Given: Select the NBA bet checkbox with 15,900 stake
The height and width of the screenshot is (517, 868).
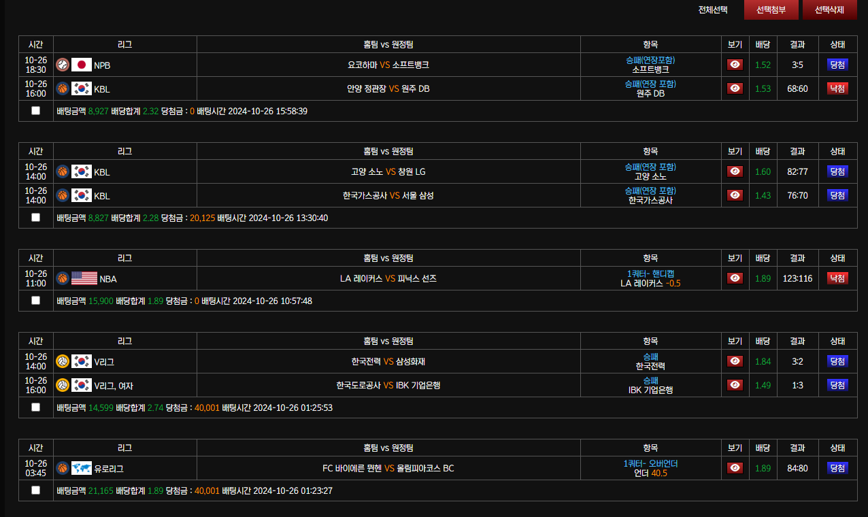Looking at the screenshot, I should (36, 301).
